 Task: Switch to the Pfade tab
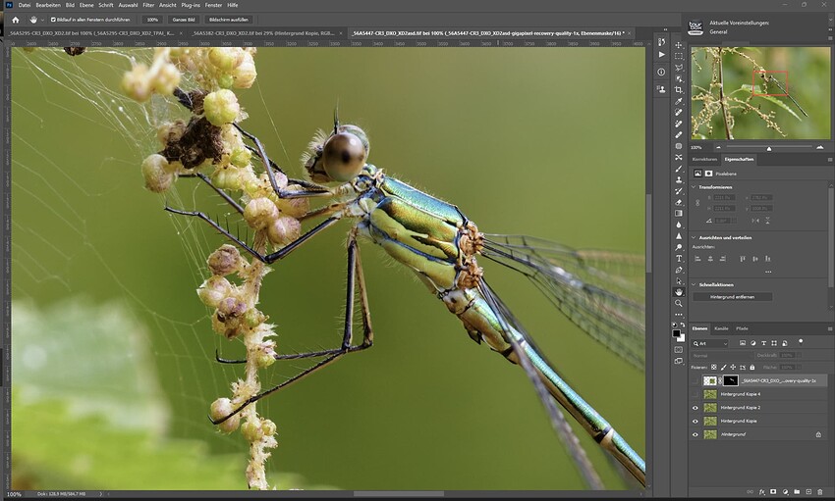[x=742, y=328]
